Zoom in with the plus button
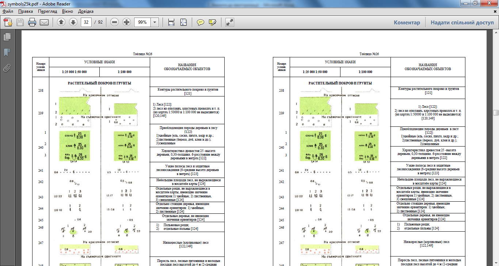Screen dimensions: 499x266 pyautogui.click(x=127, y=22)
